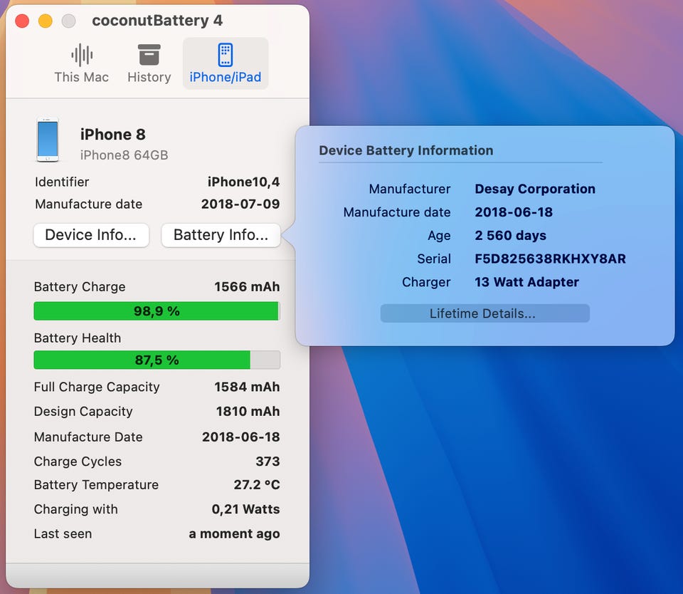Select the iPhone/iPad tab
The image size is (683, 594).
point(226,63)
